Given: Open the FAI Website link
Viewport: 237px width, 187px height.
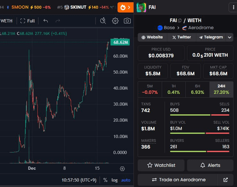Looking at the screenshot, I should click(x=152, y=37).
